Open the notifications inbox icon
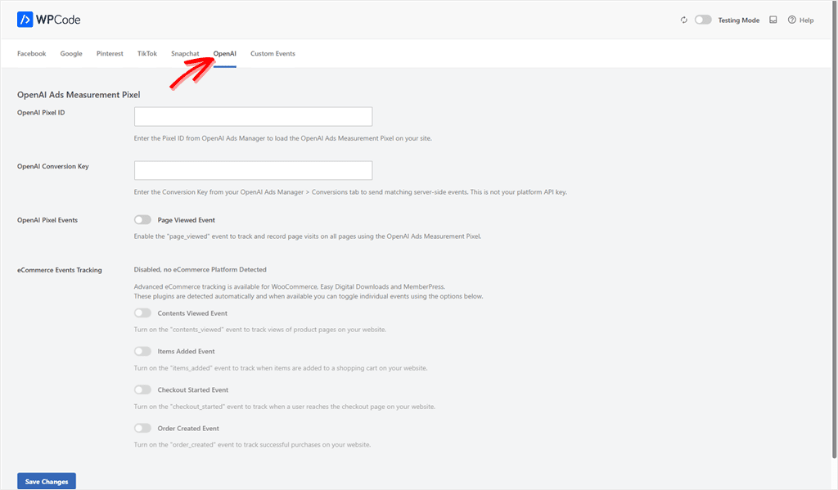The height and width of the screenshot is (490, 838). pyautogui.click(x=773, y=20)
